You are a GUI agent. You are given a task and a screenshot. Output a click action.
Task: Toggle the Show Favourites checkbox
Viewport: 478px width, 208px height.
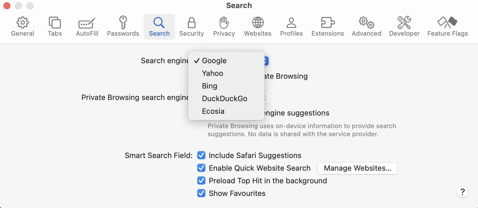(x=201, y=193)
